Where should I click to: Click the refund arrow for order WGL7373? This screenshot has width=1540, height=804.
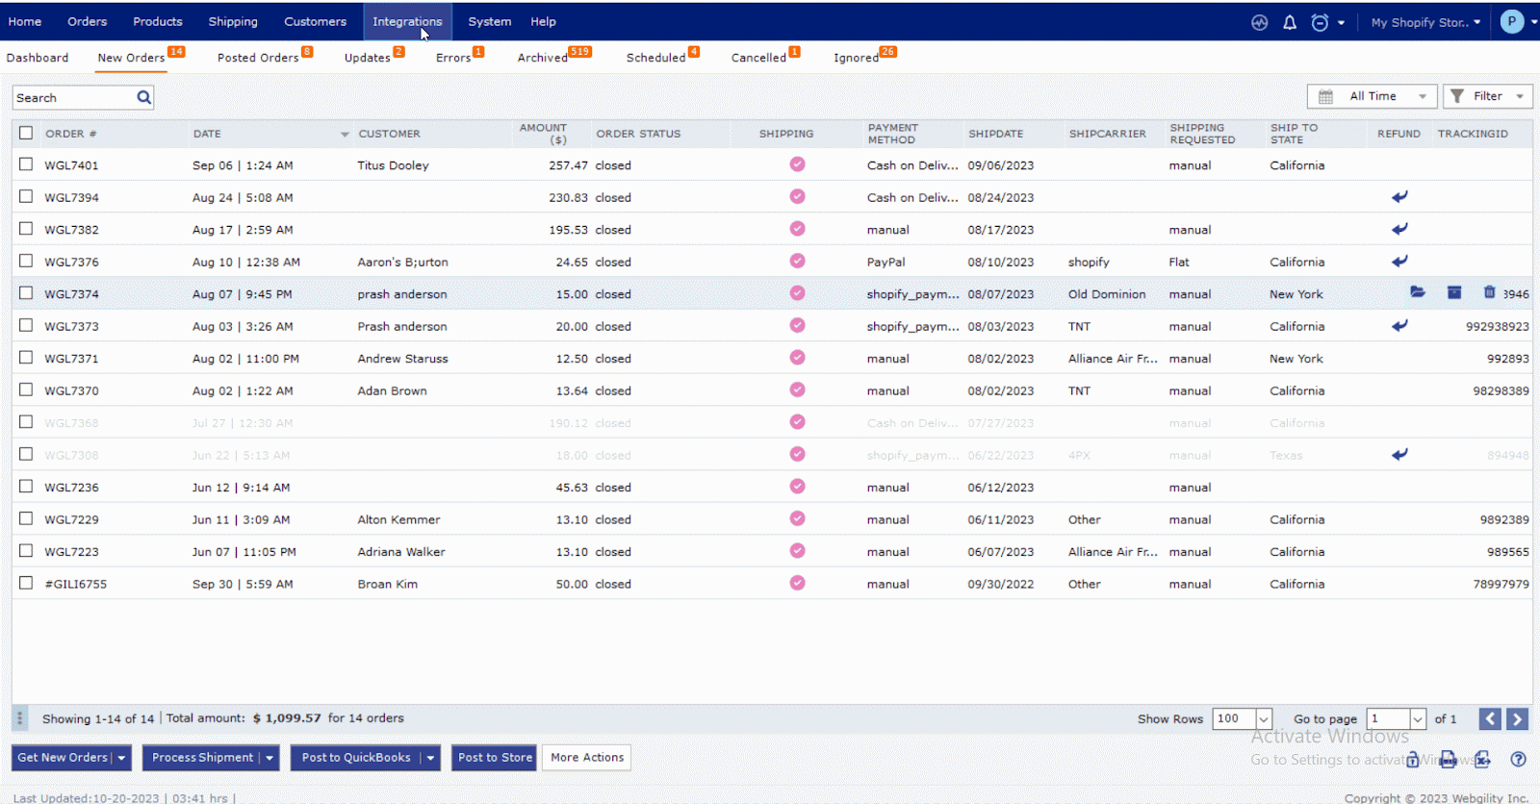[1399, 326]
